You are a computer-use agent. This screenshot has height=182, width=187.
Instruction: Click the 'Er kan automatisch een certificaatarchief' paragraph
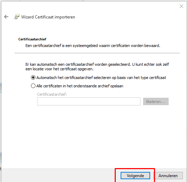click(x=97, y=66)
